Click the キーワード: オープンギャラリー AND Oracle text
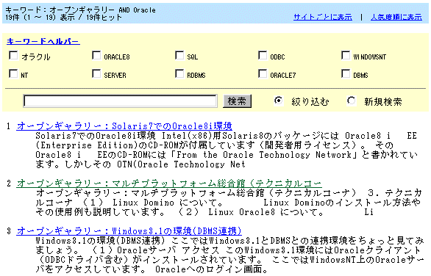Screen dimensions: 431x276 point(81,10)
